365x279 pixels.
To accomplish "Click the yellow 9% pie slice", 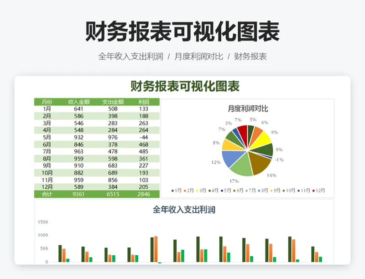I will (262, 139).
